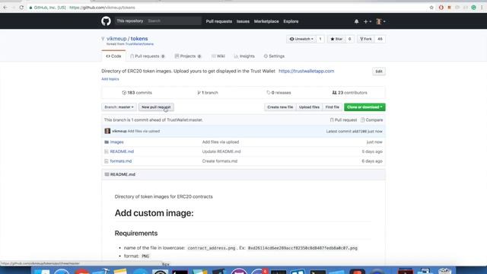
Task: Select the Projects tab
Action: coord(188,56)
